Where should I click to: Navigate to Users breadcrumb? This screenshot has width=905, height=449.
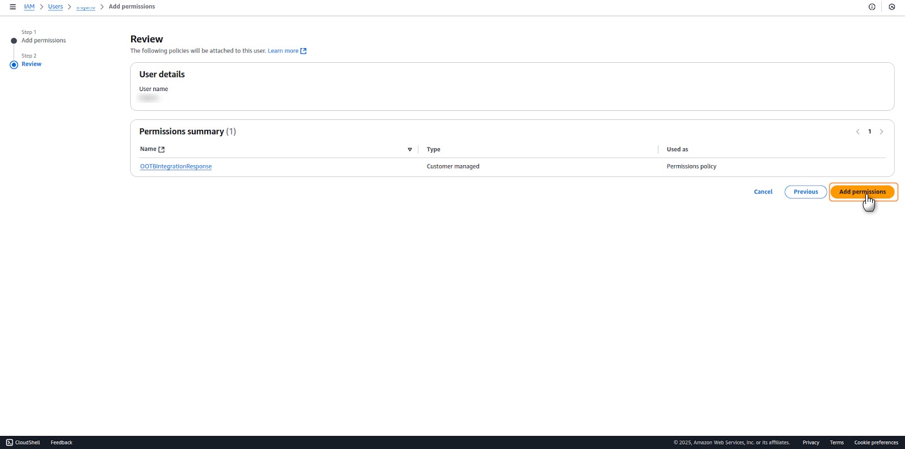tap(55, 7)
